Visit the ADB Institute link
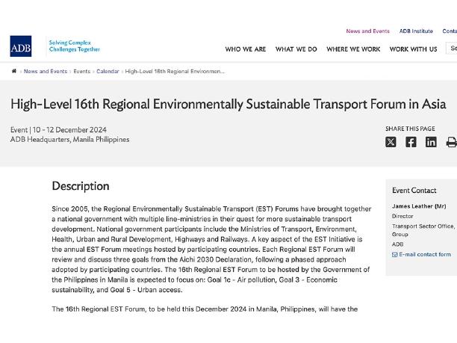 [x=416, y=31]
